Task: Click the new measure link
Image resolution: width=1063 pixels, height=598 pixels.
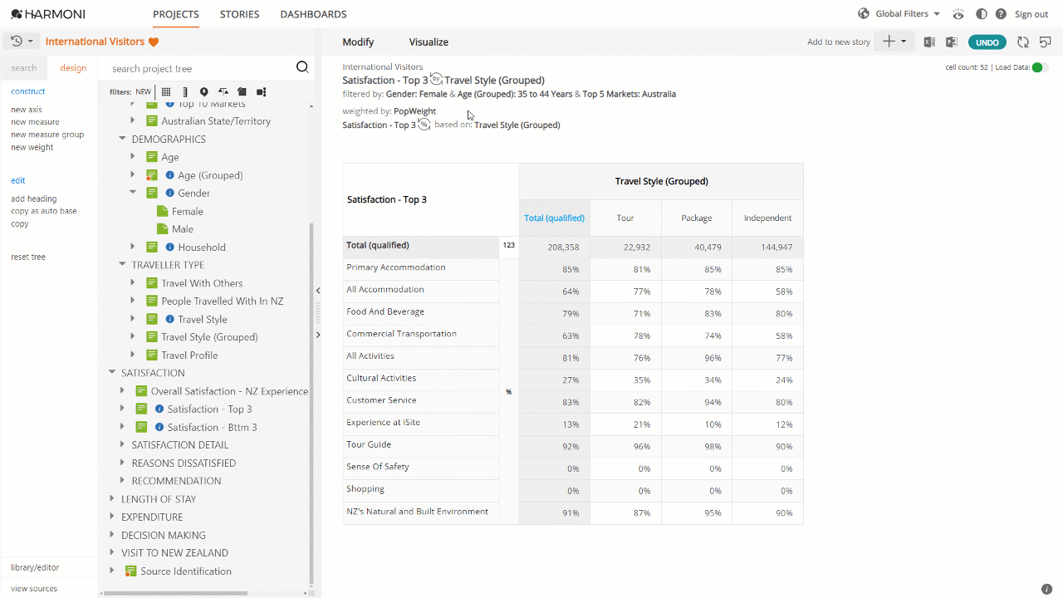Action: pos(35,122)
